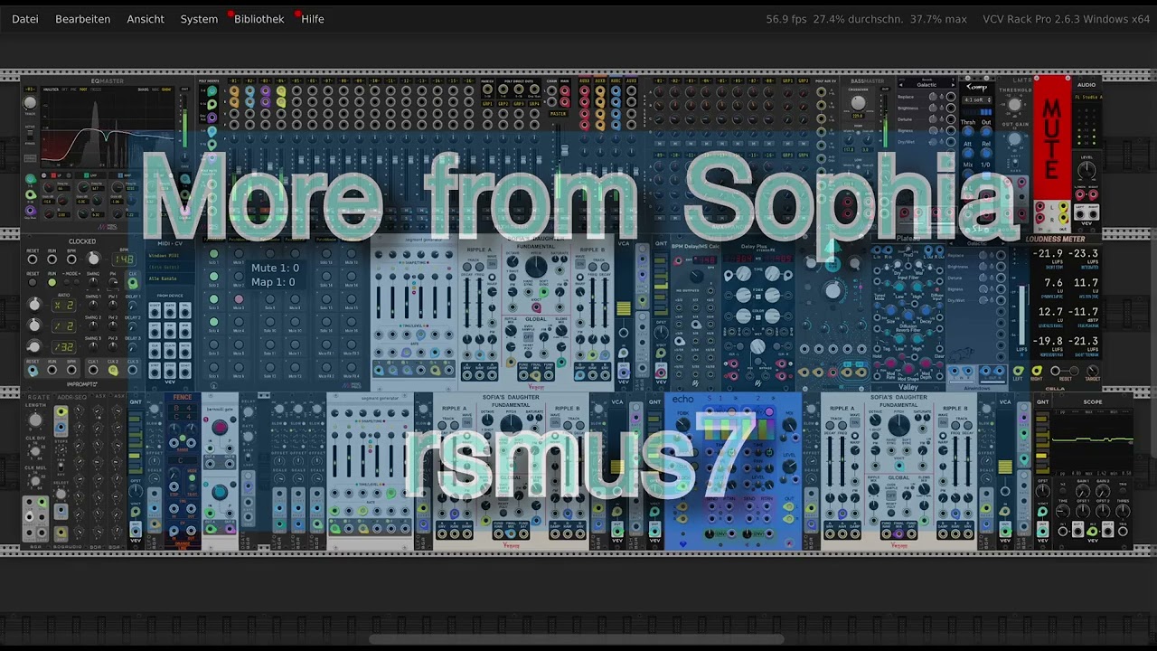The width and height of the screenshot is (1157, 651).
Task: Open the Bearbeiten menu
Action: pos(82,19)
